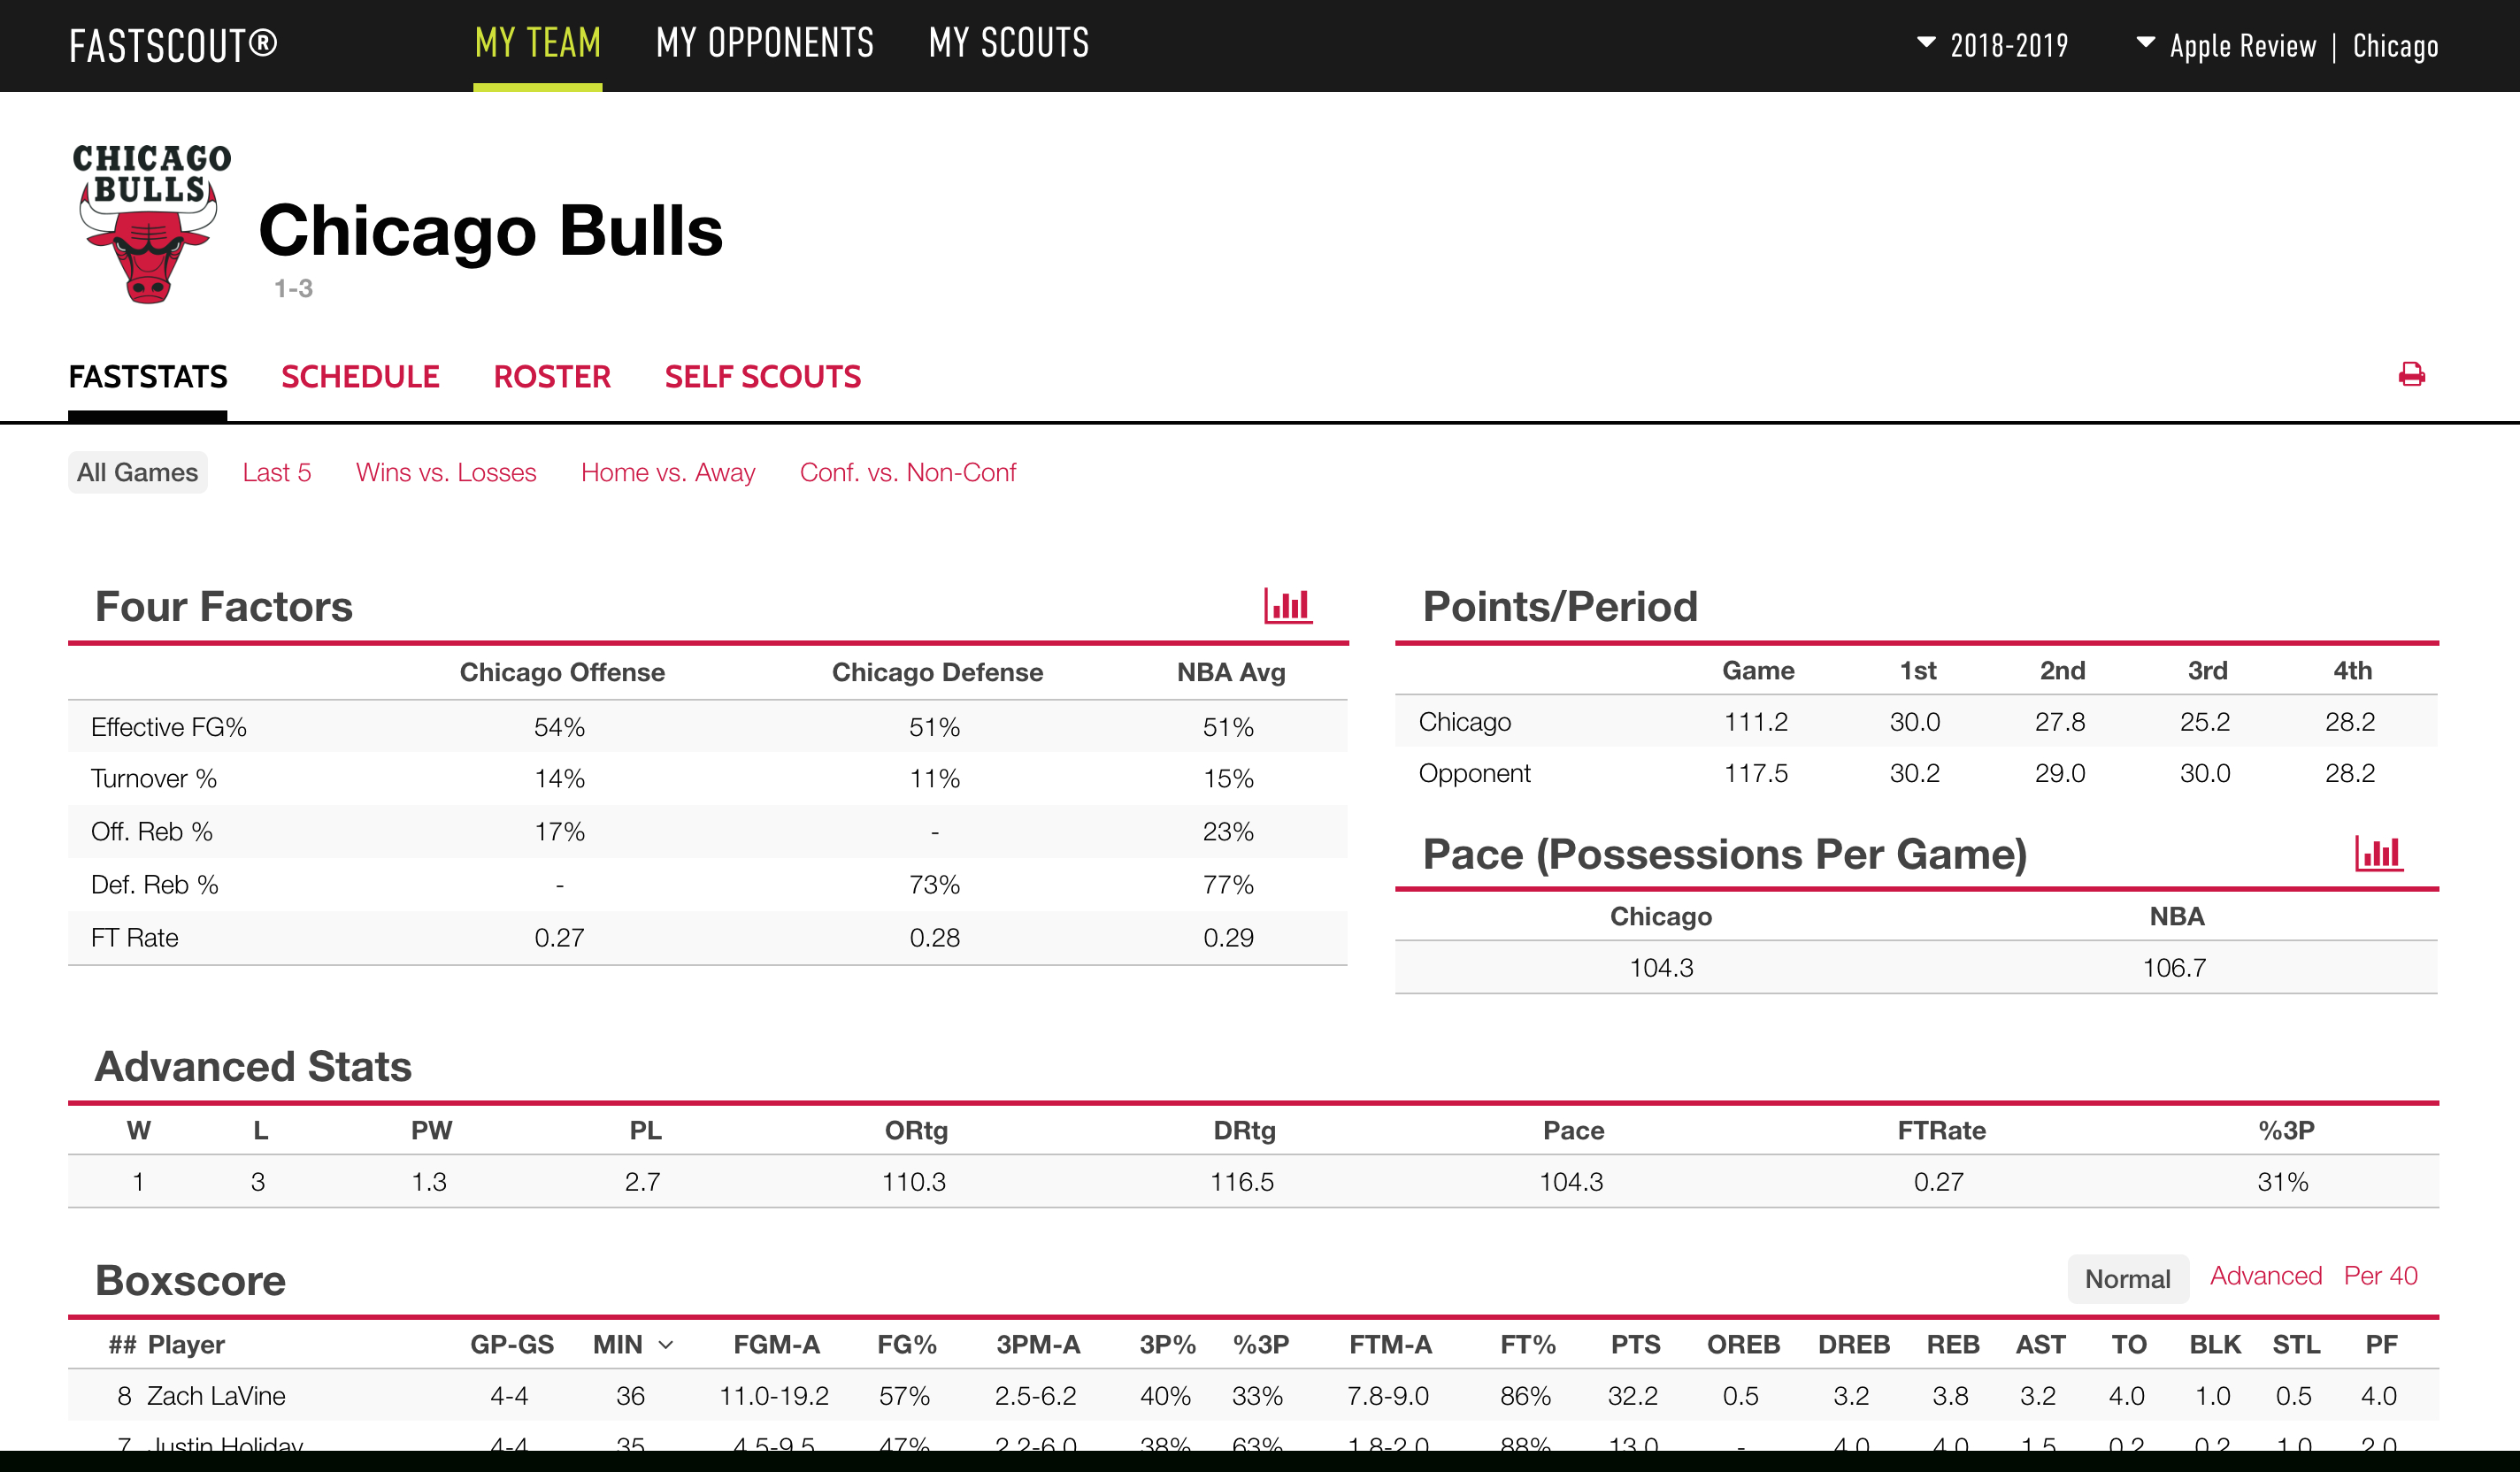Click the FASTSCOUT logo text
The width and height of the screenshot is (2520, 1472).
177,42
